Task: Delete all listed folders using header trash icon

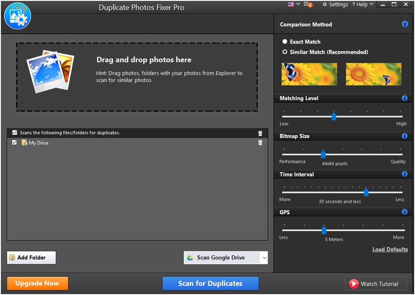Action: click(260, 133)
